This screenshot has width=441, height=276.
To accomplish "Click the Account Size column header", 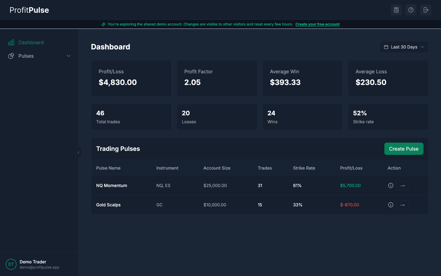I will tap(217, 168).
